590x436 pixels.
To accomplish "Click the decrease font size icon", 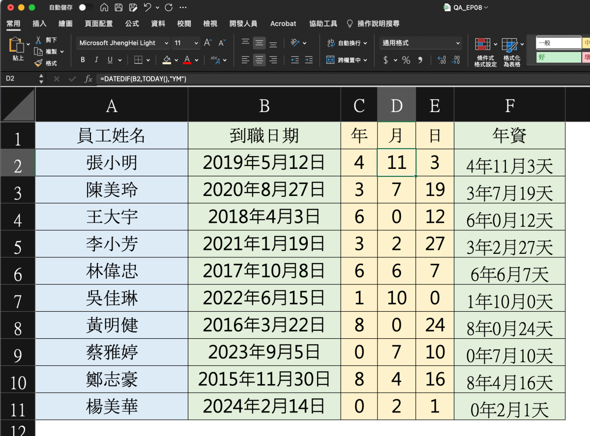I will point(222,43).
